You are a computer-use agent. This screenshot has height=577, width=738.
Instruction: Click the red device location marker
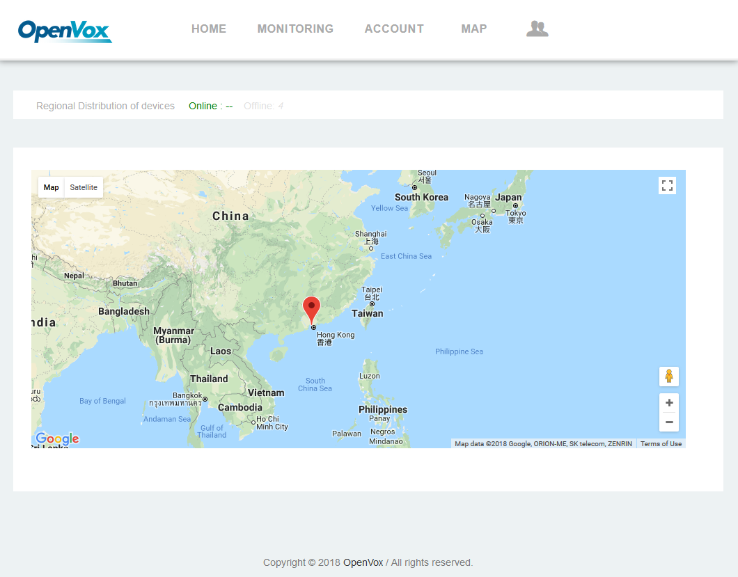311,309
